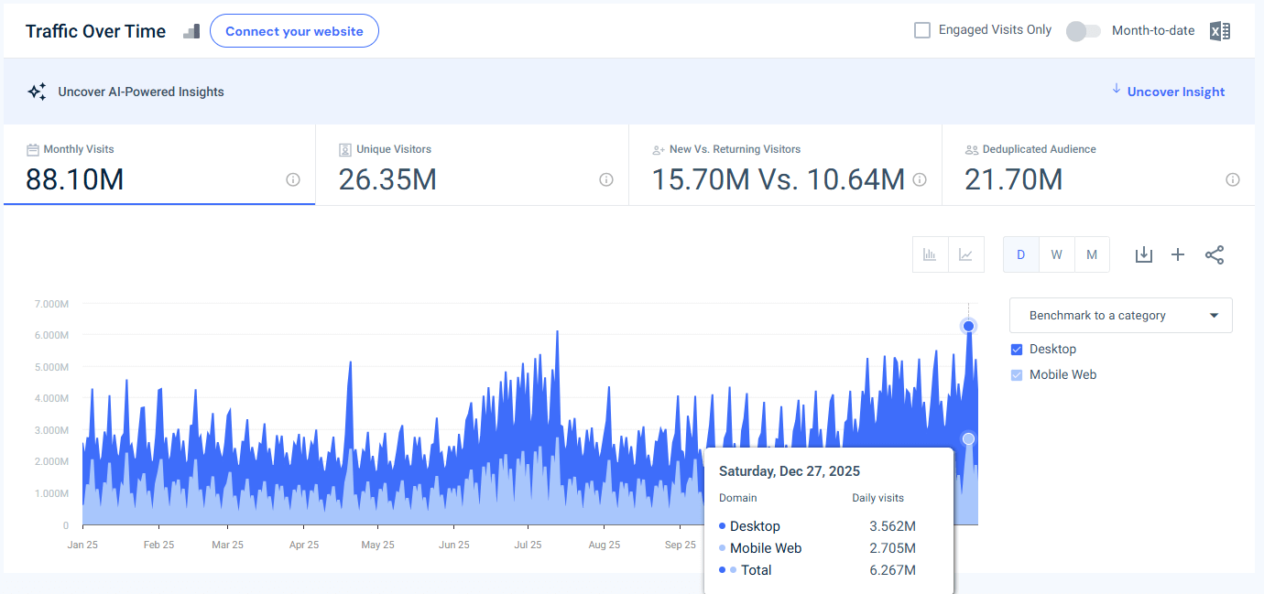
Task: Share the Traffic Over Time chart
Action: click(1215, 254)
